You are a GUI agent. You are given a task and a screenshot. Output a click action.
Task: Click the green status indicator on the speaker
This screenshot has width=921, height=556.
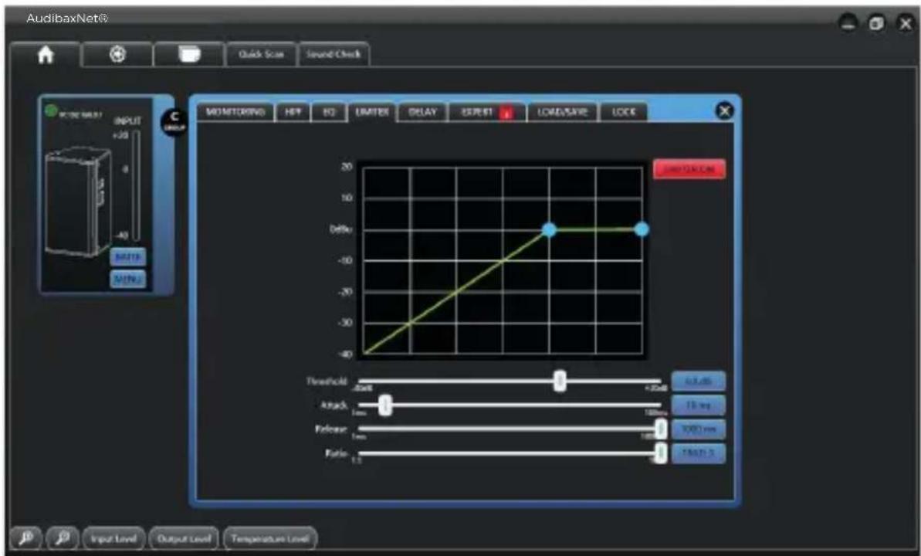pos(51,110)
